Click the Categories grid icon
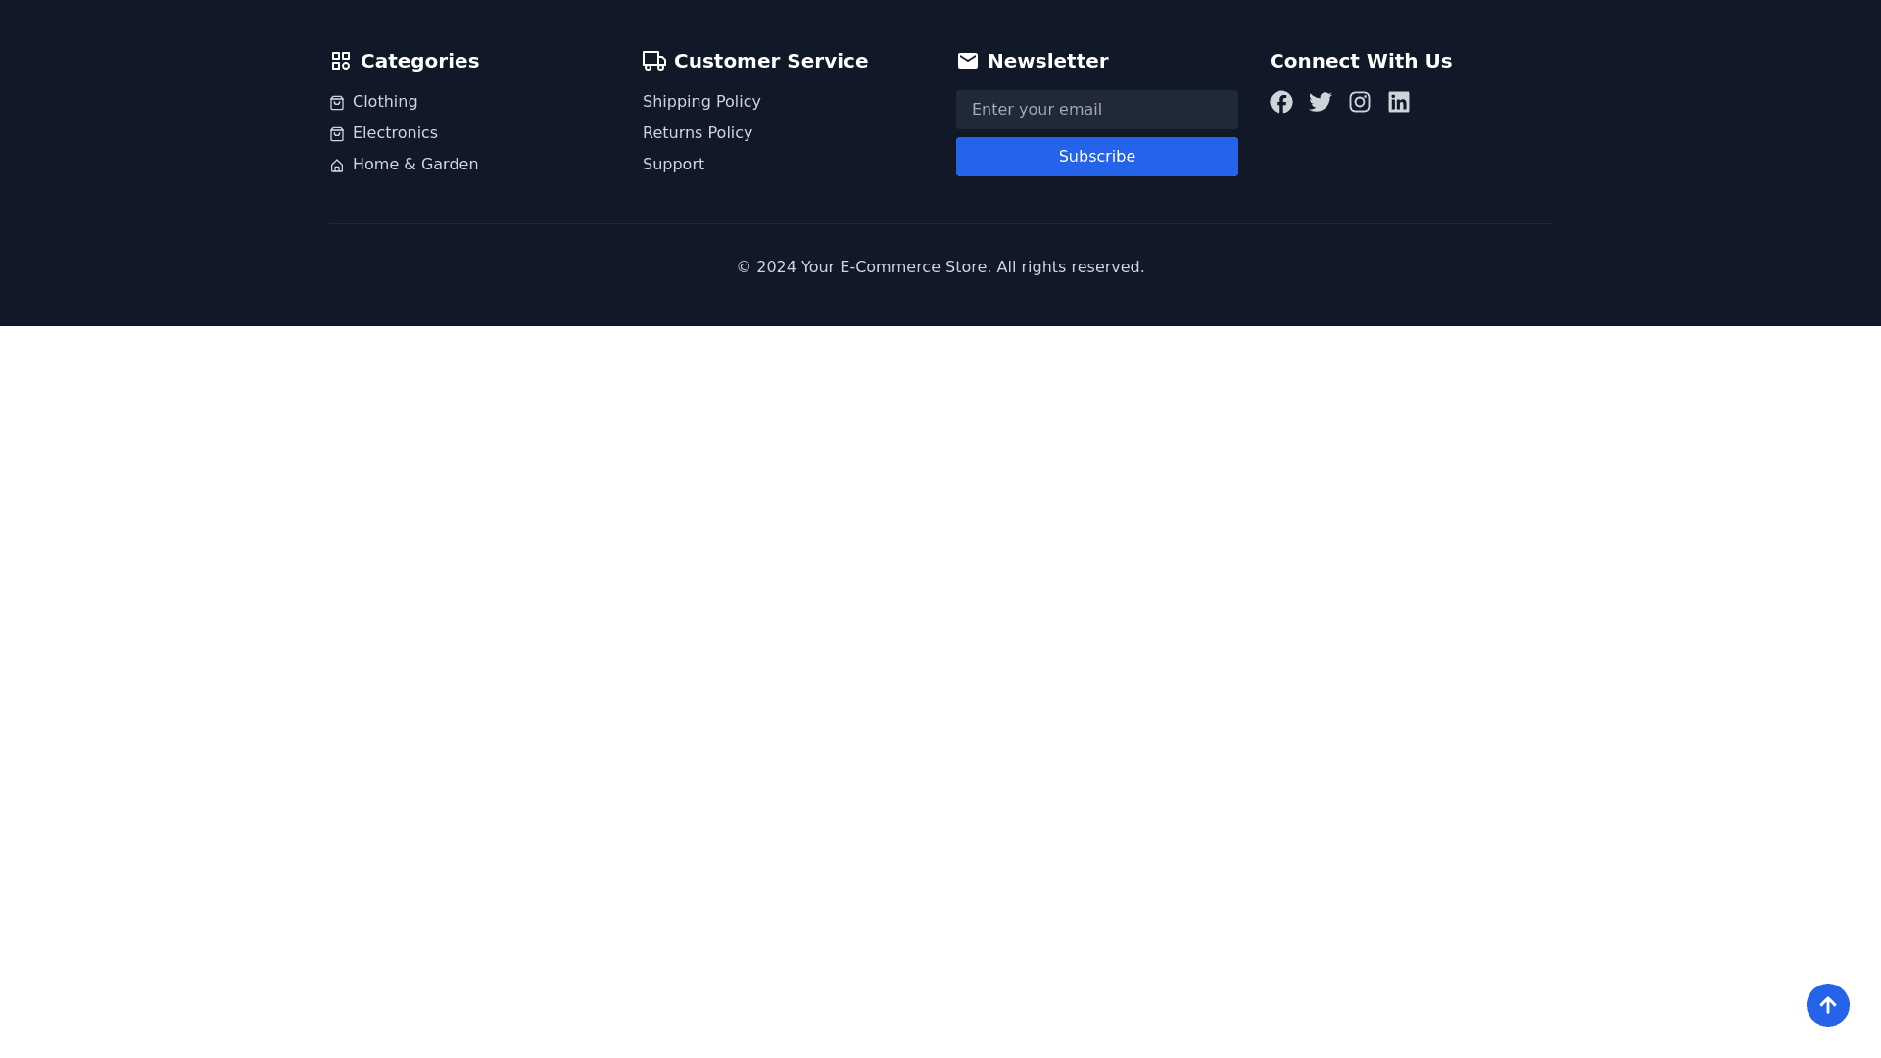This screenshot has width=1881, height=1058. [341, 61]
